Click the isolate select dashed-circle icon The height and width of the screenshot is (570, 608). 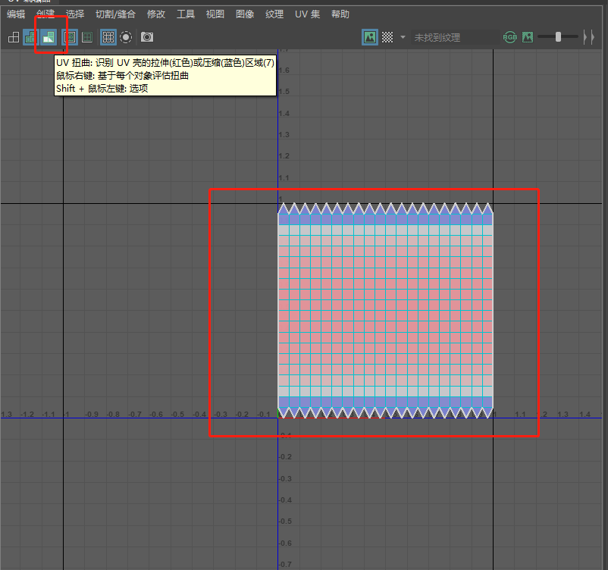point(126,37)
